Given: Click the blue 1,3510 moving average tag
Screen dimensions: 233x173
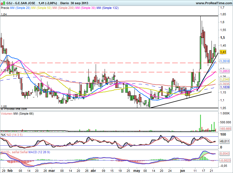Looking at the screenshot, I should pos(225,61).
